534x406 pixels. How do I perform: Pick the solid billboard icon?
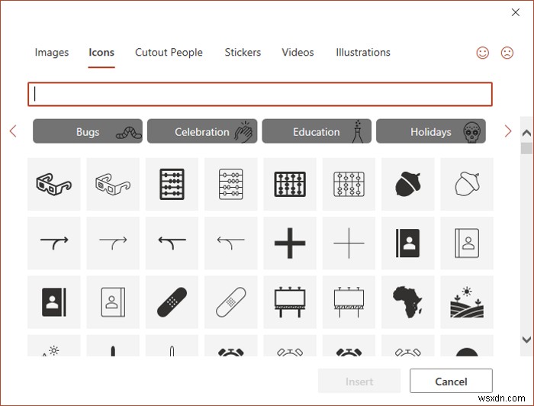click(x=290, y=302)
